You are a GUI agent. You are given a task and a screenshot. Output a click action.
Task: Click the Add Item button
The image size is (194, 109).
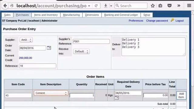click(181, 95)
